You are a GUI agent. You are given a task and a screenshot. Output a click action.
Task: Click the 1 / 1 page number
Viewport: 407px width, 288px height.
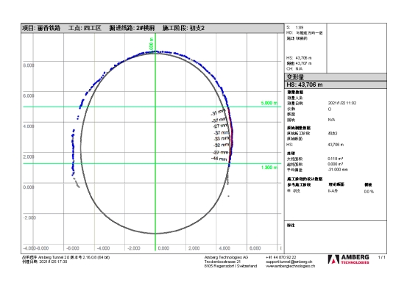coord(381,257)
